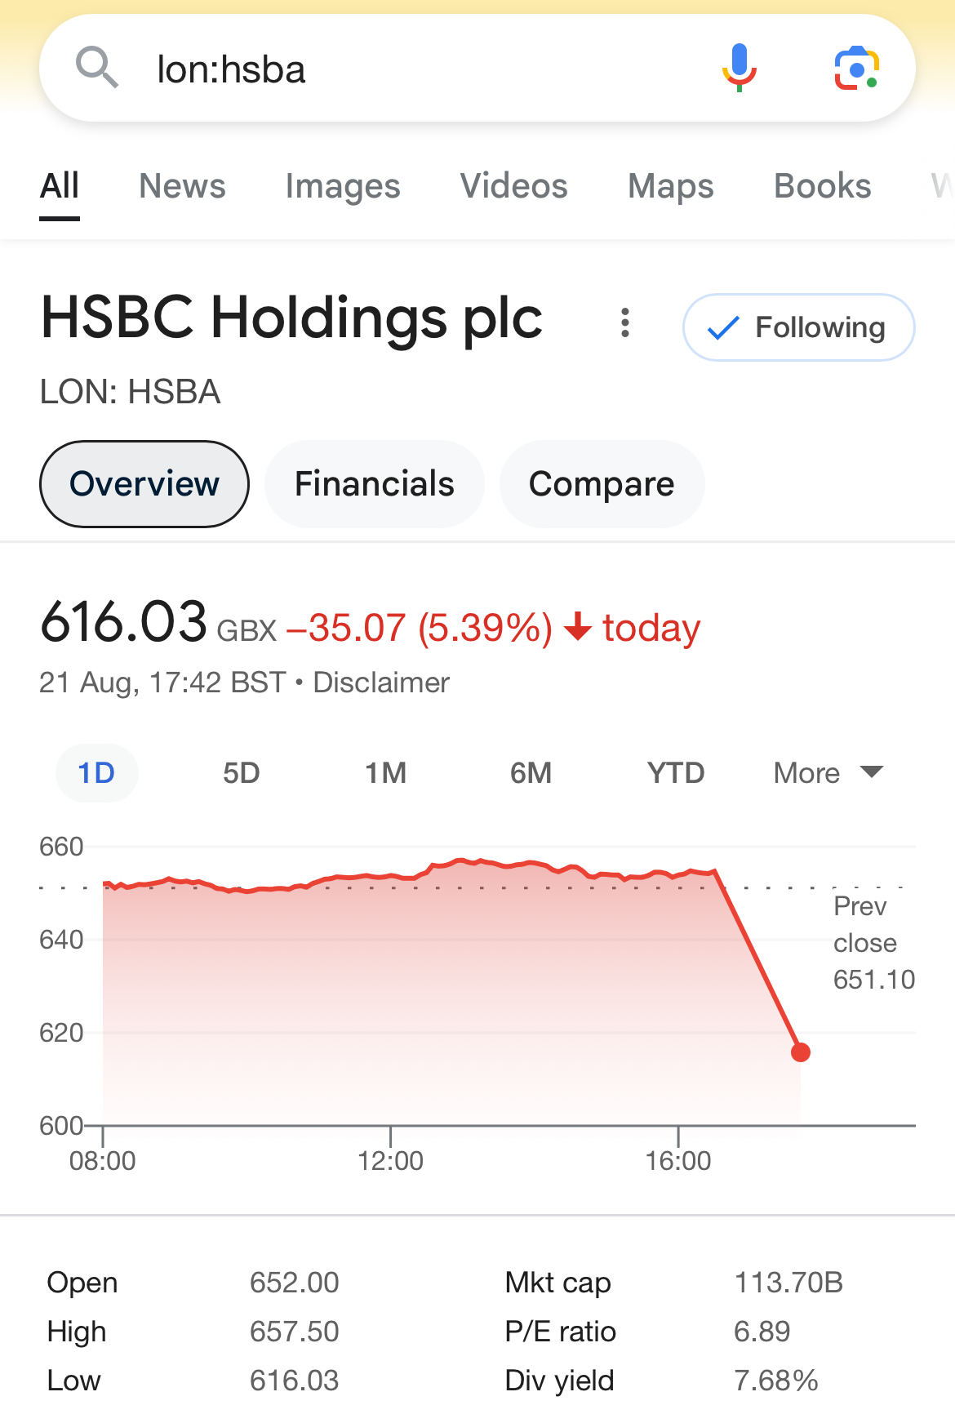Click the red endpoint dot on chart

[801, 1052]
